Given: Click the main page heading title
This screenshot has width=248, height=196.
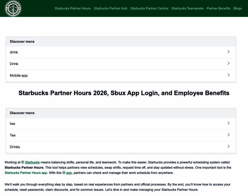Looking at the screenshot, I should [124, 93].
